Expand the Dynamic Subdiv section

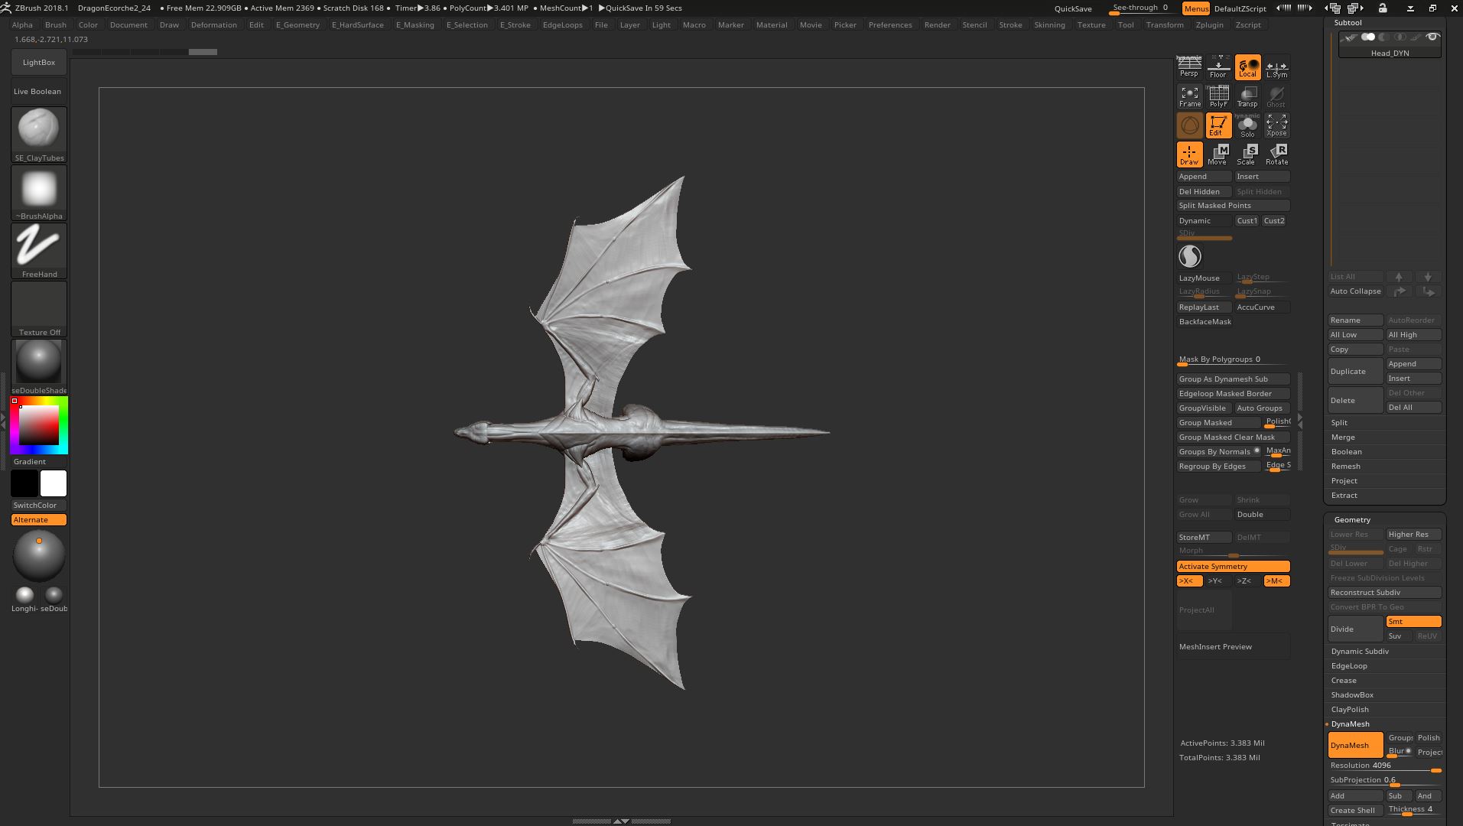(x=1360, y=652)
